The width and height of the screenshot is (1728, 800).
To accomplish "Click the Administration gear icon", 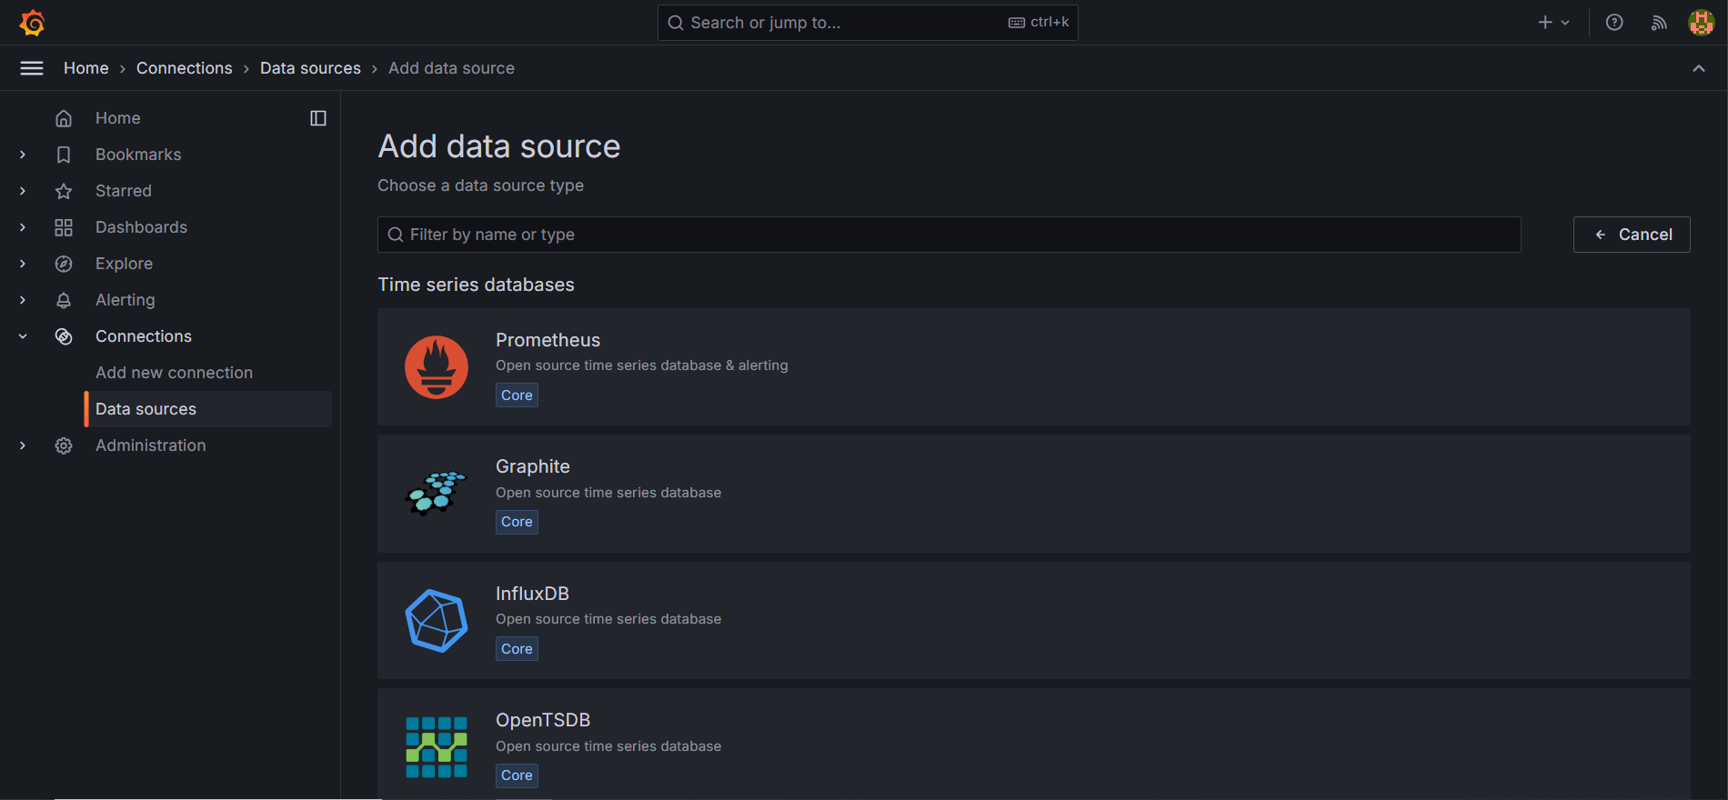I will pyautogui.click(x=64, y=445).
